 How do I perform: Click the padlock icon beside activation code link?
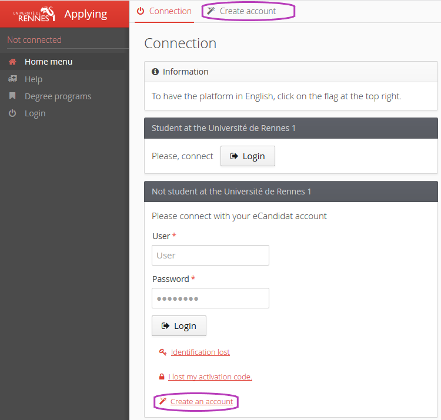(x=162, y=377)
